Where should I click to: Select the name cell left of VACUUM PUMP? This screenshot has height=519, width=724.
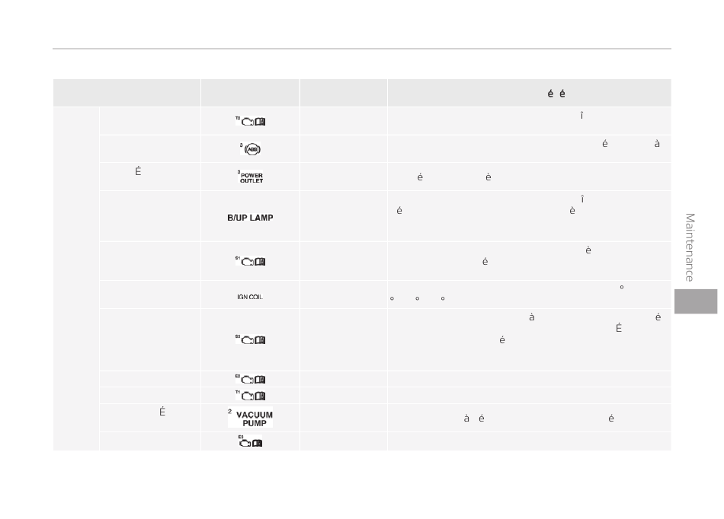(x=150, y=418)
